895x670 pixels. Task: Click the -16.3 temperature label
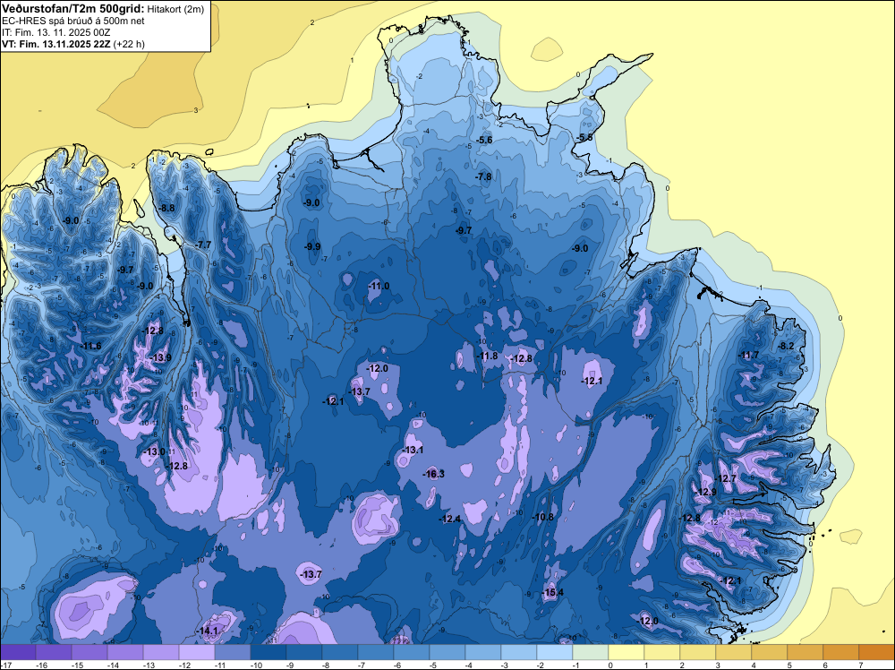pyautogui.click(x=433, y=474)
